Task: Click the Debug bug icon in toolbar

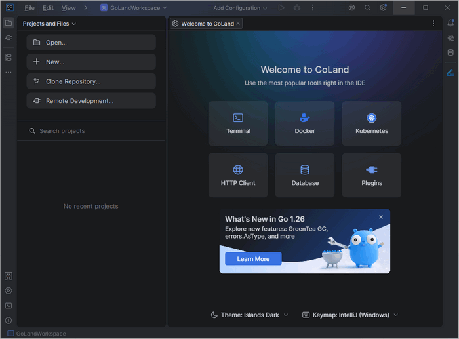Action: [297, 8]
